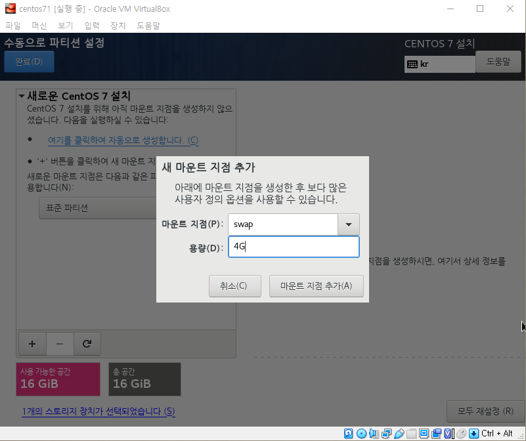The height and width of the screenshot is (441, 526).
Task: Click the CENTOS 7 설치 header text
Action: (439, 43)
